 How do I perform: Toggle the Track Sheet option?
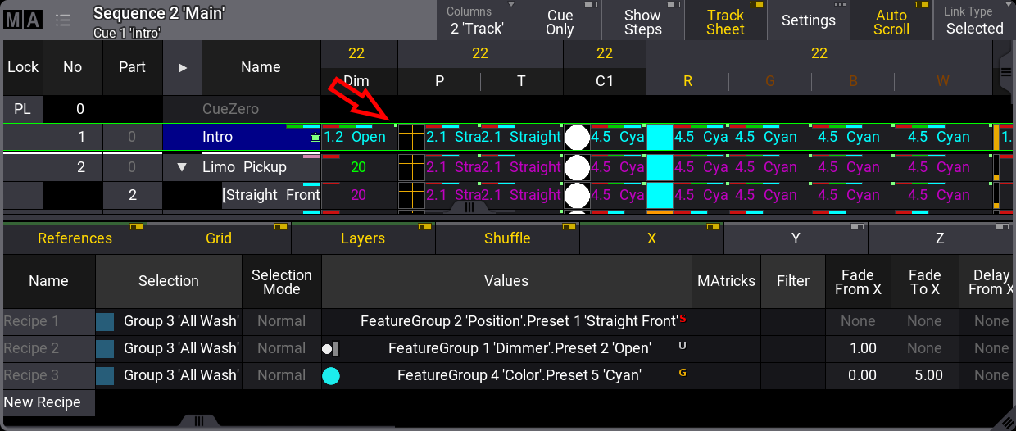[x=725, y=21]
